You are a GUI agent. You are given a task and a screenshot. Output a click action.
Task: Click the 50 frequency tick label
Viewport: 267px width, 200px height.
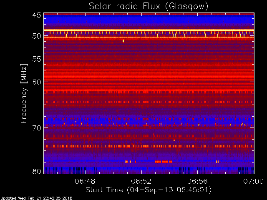[x=37, y=36]
